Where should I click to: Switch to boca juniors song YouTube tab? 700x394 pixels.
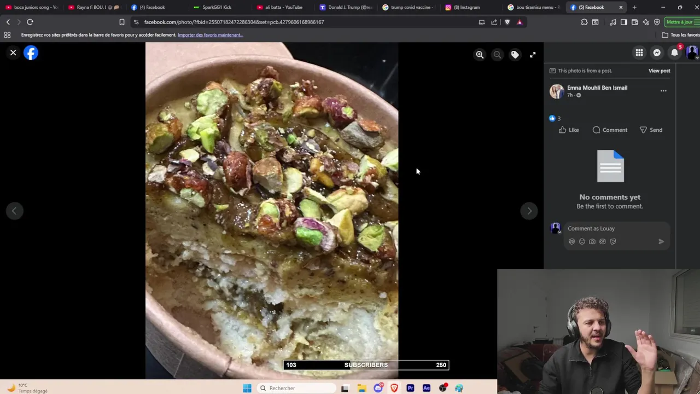point(32,7)
